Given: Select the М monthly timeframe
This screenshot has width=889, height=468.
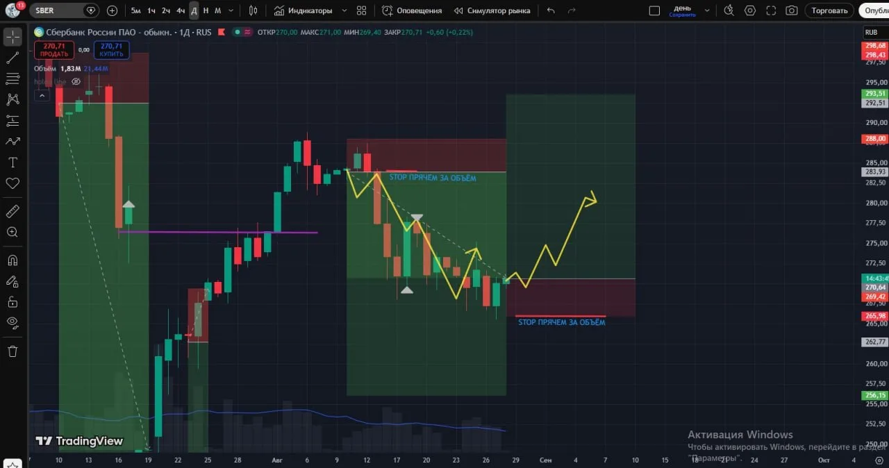Looking at the screenshot, I should 217,10.
